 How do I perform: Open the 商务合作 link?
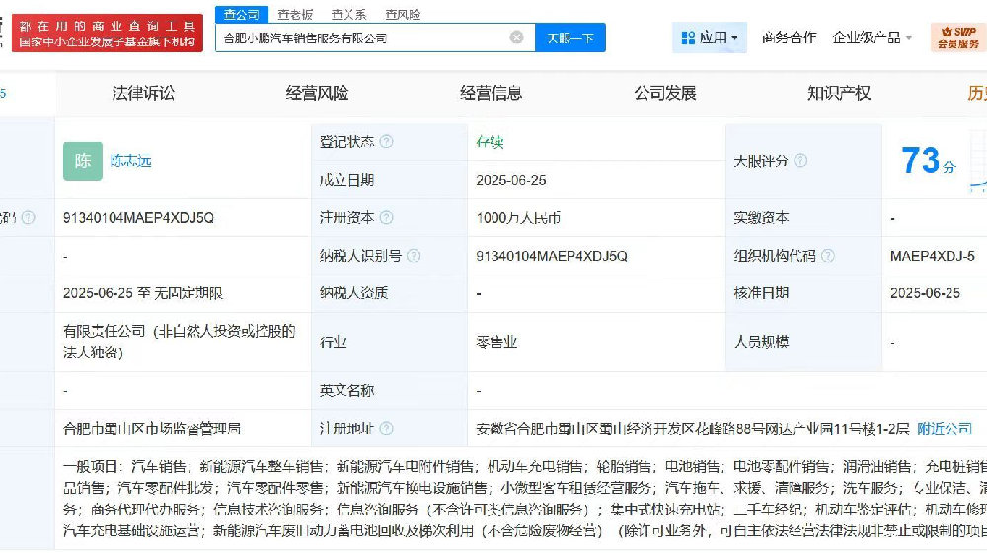(x=789, y=38)
